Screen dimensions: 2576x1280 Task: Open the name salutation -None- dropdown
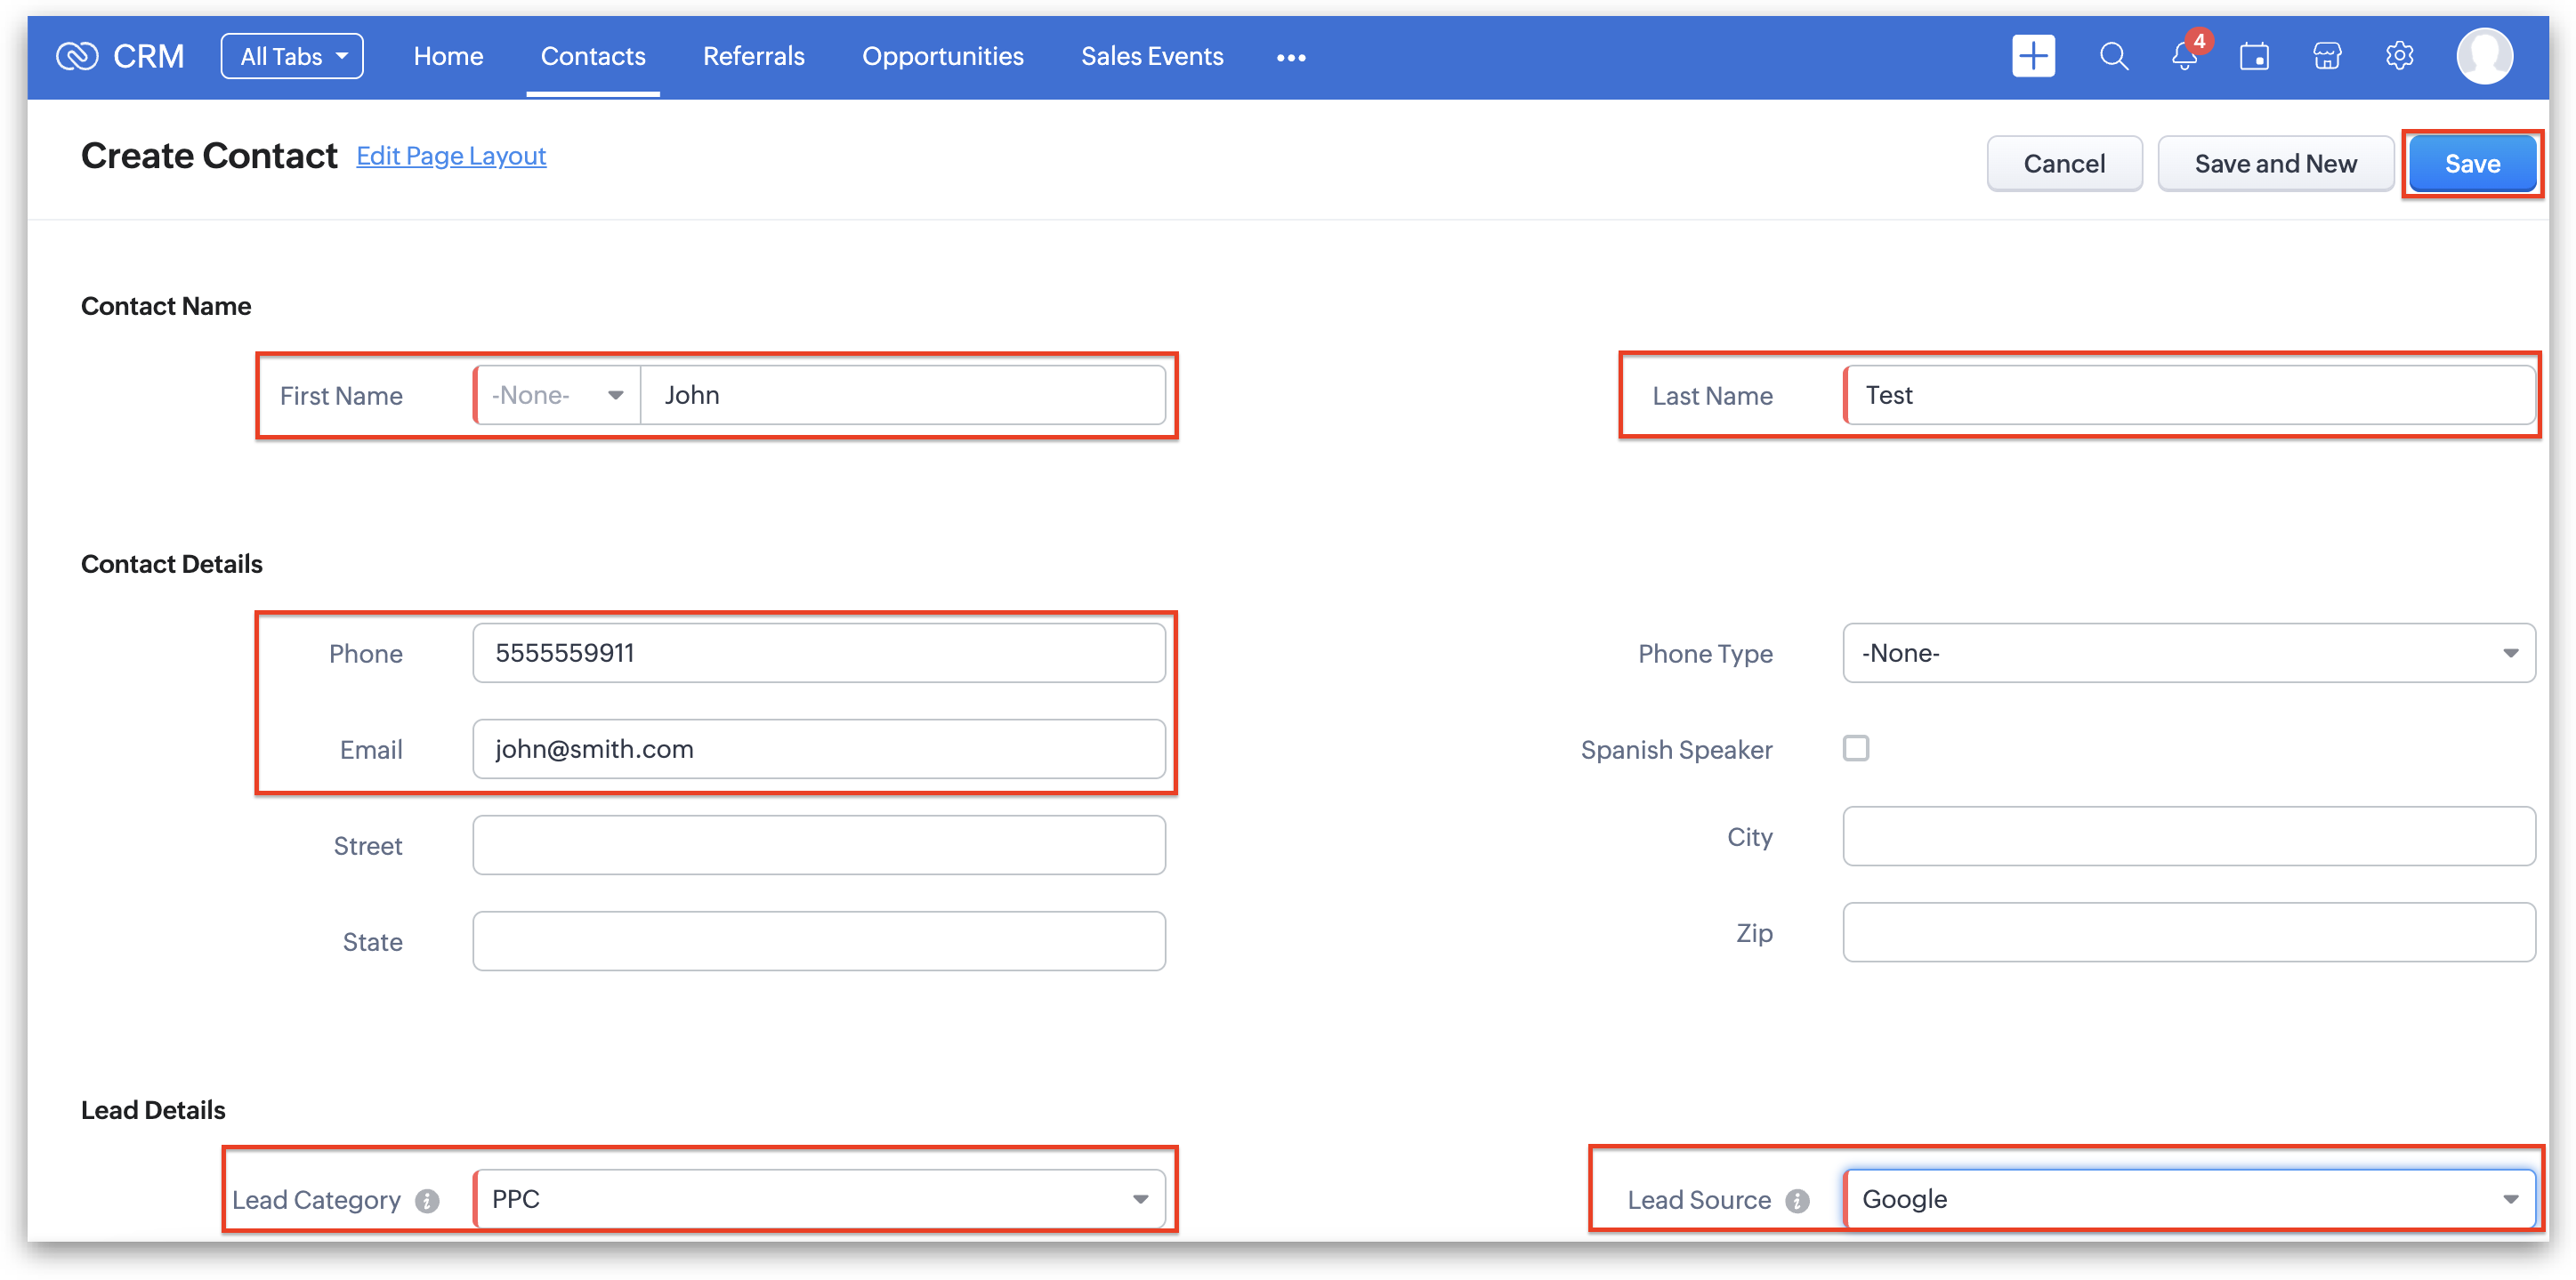pos(557,395)
